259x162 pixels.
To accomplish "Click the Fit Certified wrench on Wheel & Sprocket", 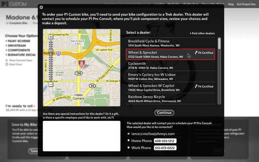I will point(196,52).
